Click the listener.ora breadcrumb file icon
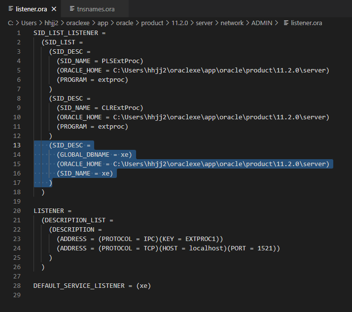 pos(286,23)
